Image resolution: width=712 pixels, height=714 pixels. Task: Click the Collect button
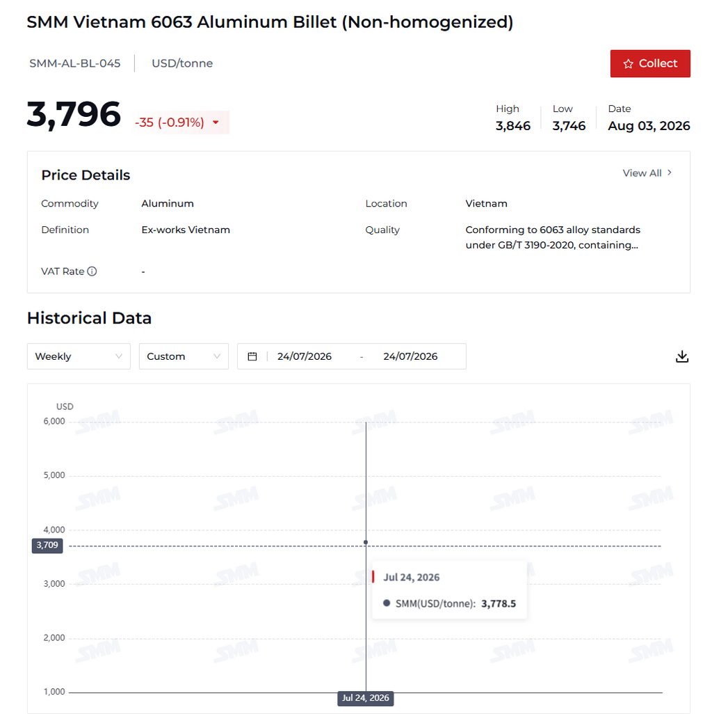coord(650,64)
